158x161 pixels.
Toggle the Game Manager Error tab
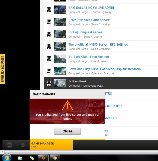click(51, 145)
